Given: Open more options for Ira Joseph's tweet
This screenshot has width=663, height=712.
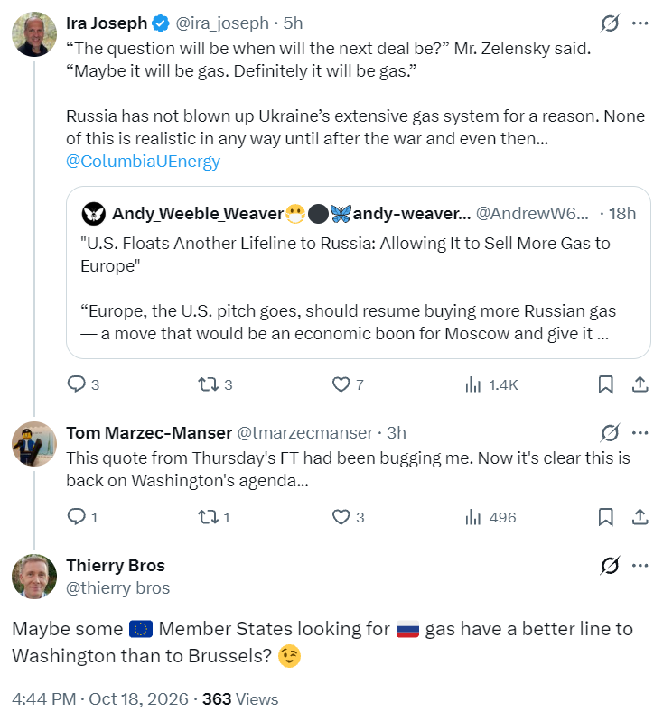Looking at the screenshot, I should point(640,23).
